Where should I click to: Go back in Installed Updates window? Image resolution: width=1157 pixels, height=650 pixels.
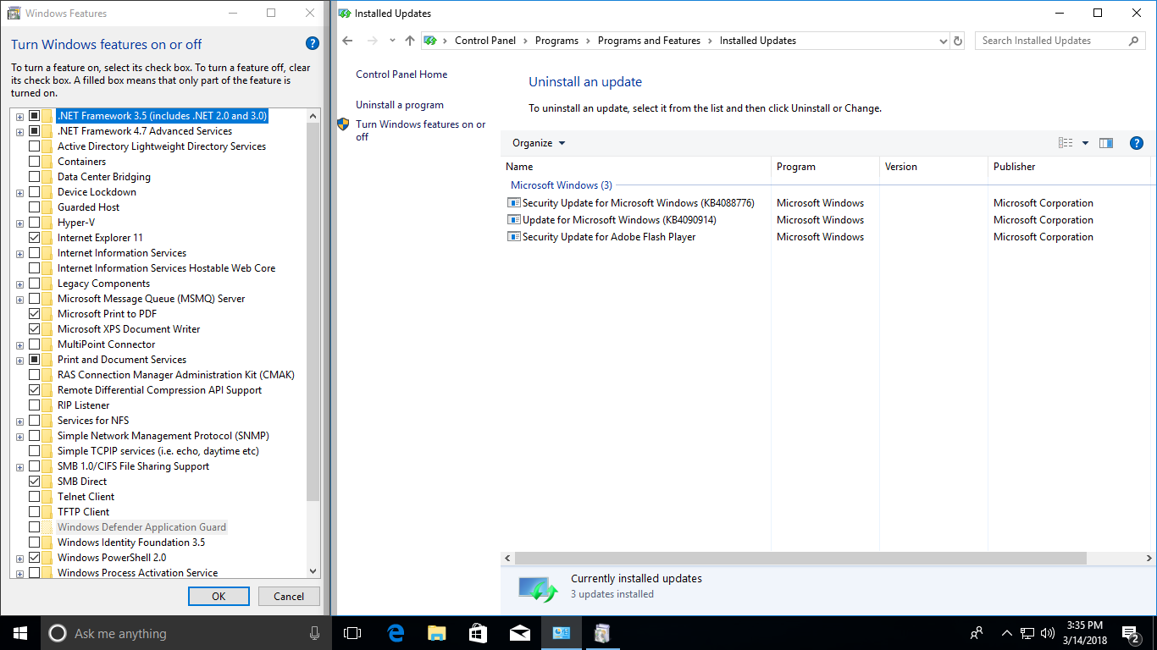pyautogui.click(x=347, y=41)
